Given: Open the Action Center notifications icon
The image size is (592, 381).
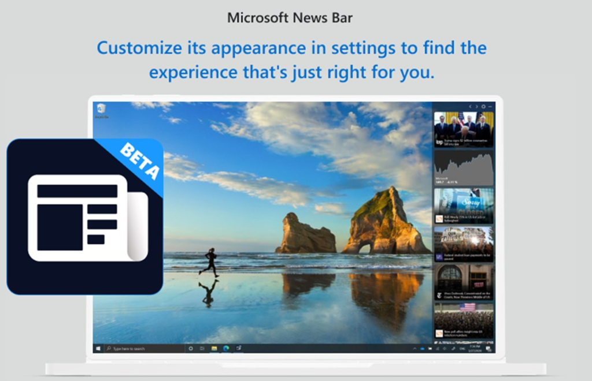Looking at the screenshot, I should tap(489, 349).
